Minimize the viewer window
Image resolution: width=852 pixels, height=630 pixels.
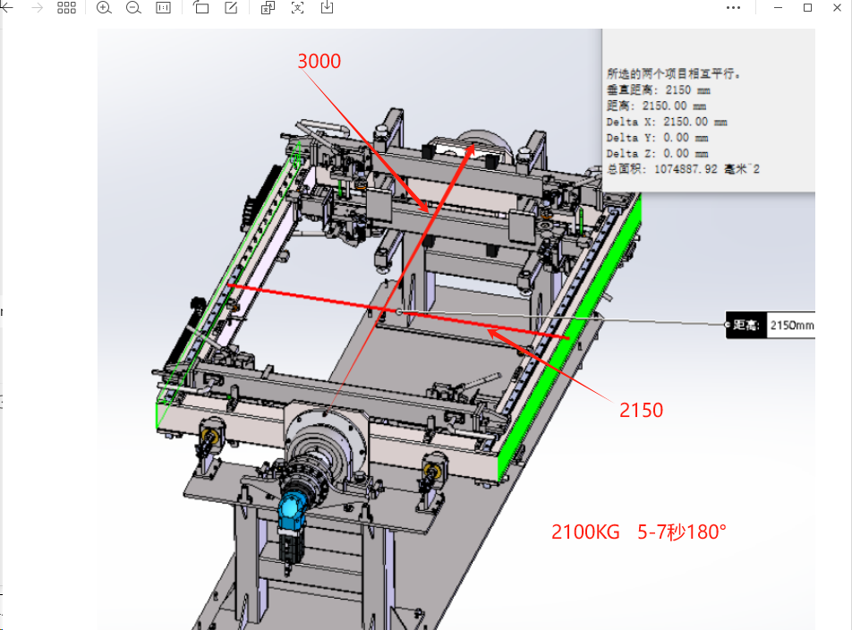click(778, 7)
